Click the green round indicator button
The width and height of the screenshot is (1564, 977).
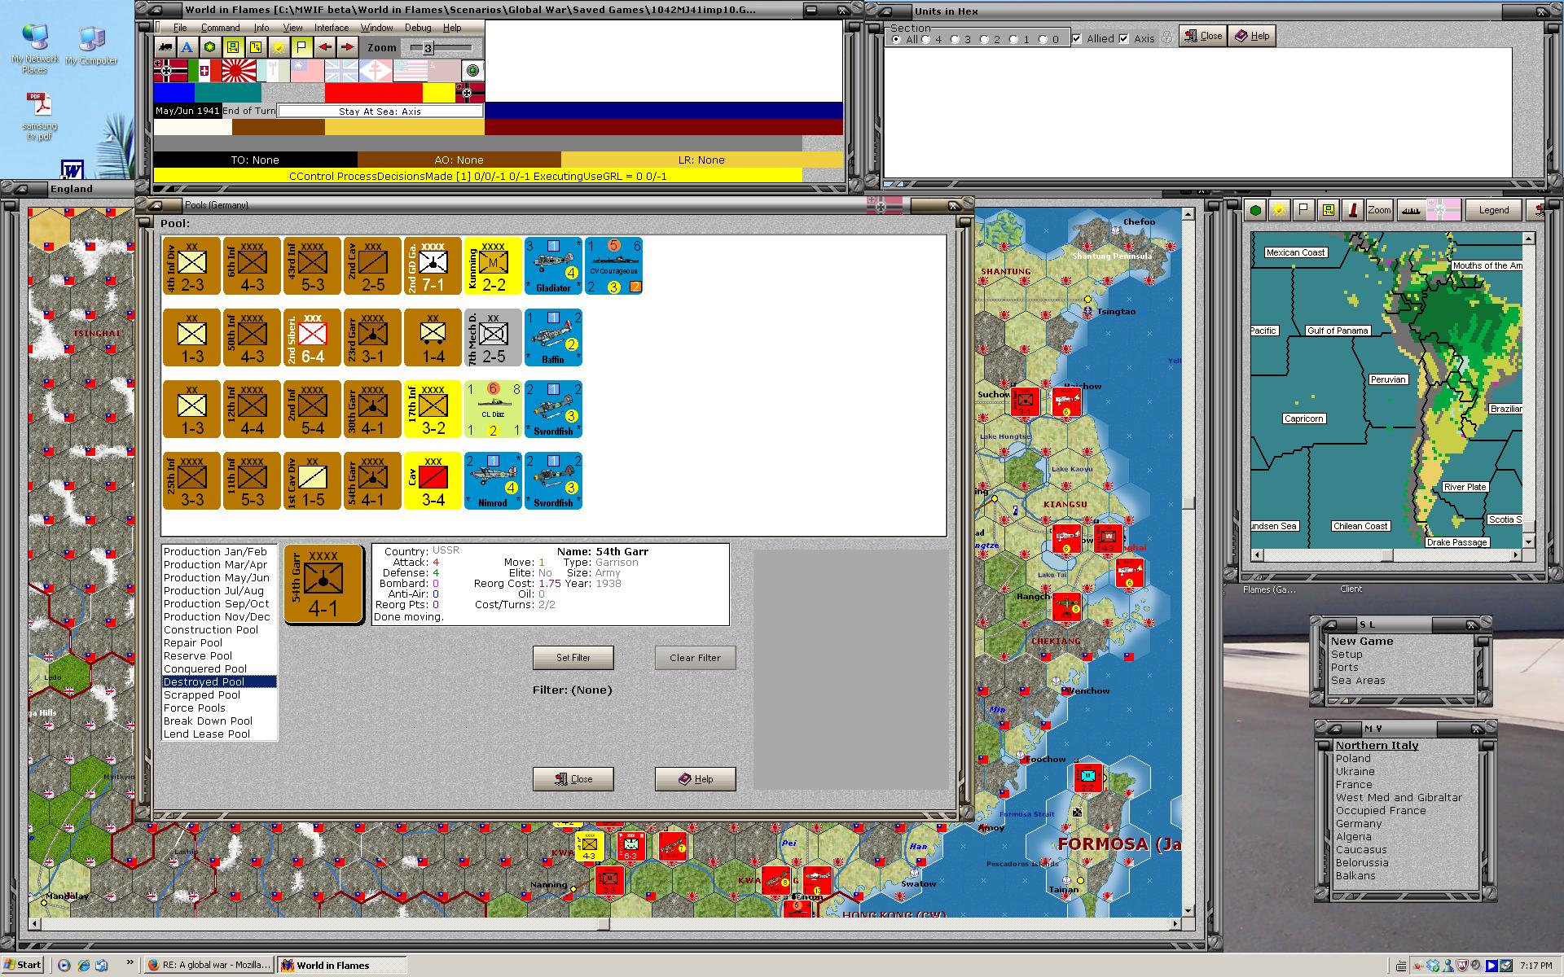pos(472,71)
